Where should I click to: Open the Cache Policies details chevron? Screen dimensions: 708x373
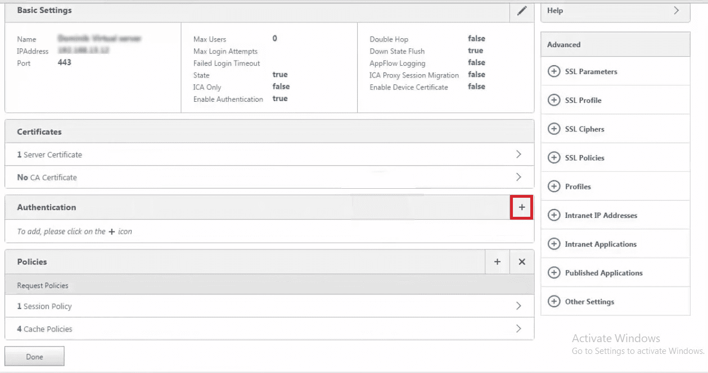[518, 329]
